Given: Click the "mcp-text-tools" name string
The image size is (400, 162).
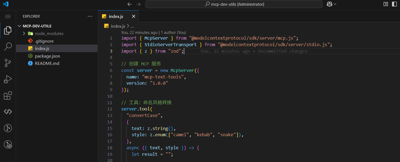Looking at the screenshot, I should pos(163,77).
